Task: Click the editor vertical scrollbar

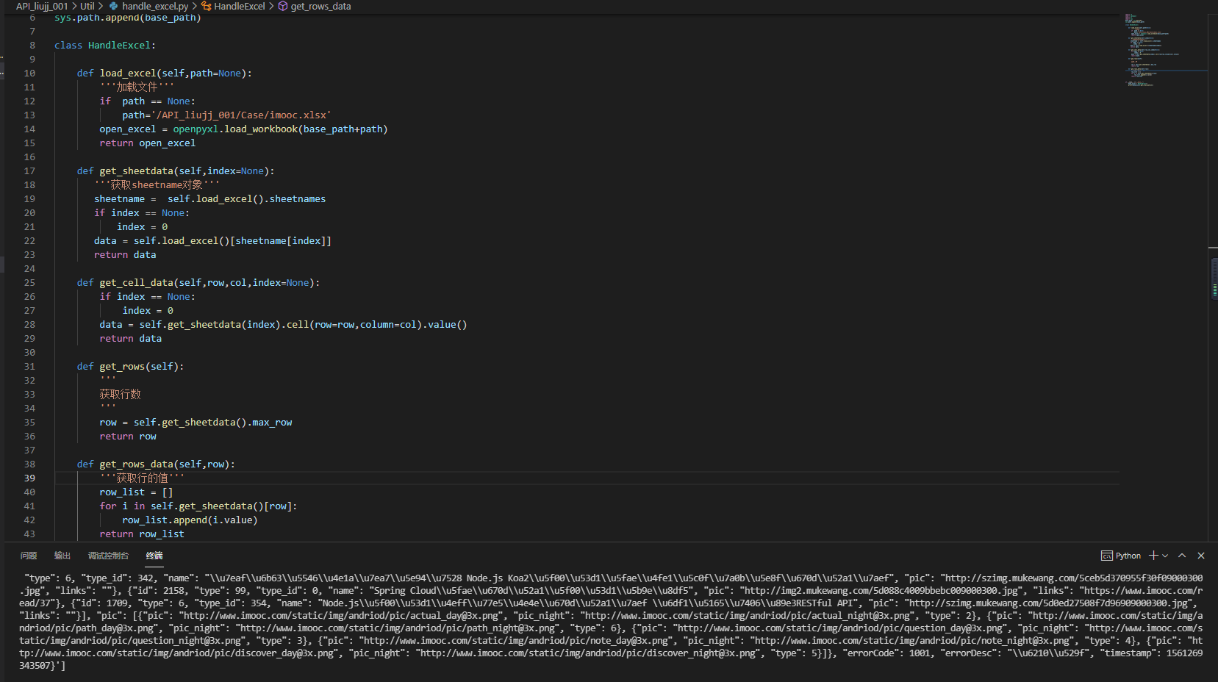Action: tap(1214, 278)
